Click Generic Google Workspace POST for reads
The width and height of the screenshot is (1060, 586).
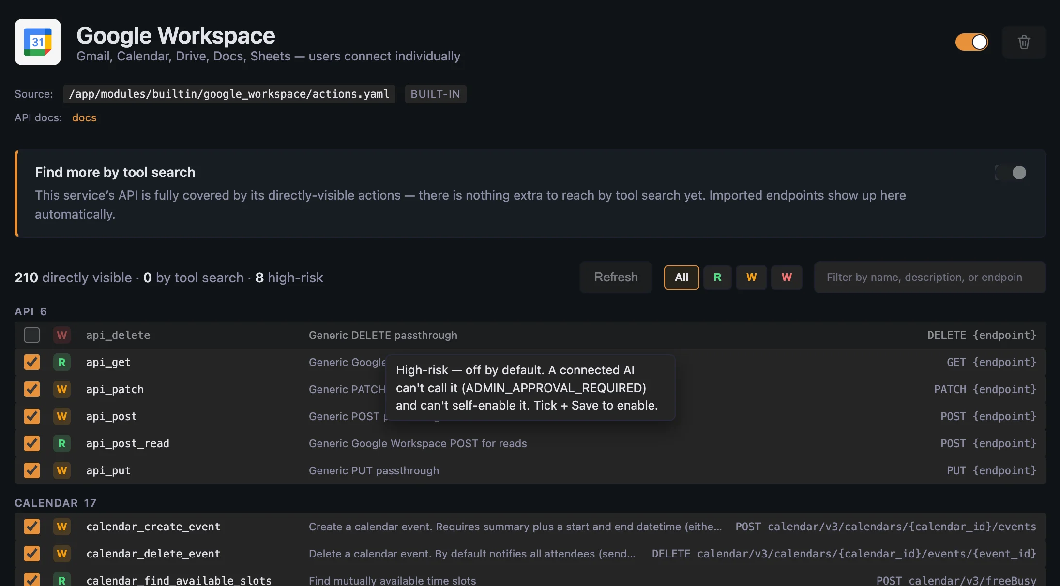(x=418, y=443)
